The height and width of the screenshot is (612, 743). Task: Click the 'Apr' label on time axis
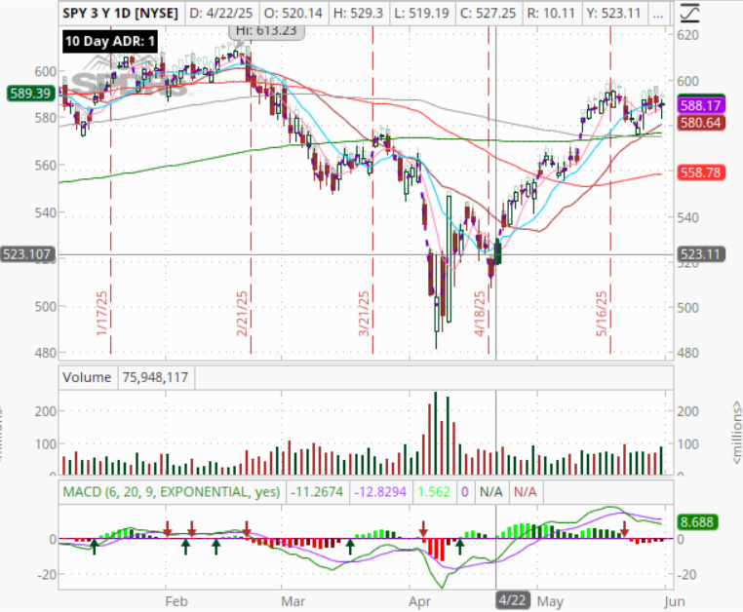pyautogui.click(x=420, y=601)
